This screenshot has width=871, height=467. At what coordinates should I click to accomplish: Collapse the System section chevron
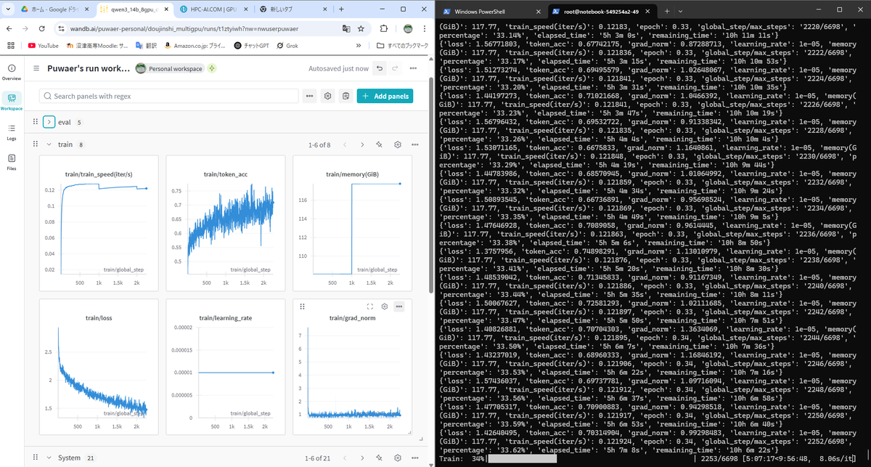[49, 458]
